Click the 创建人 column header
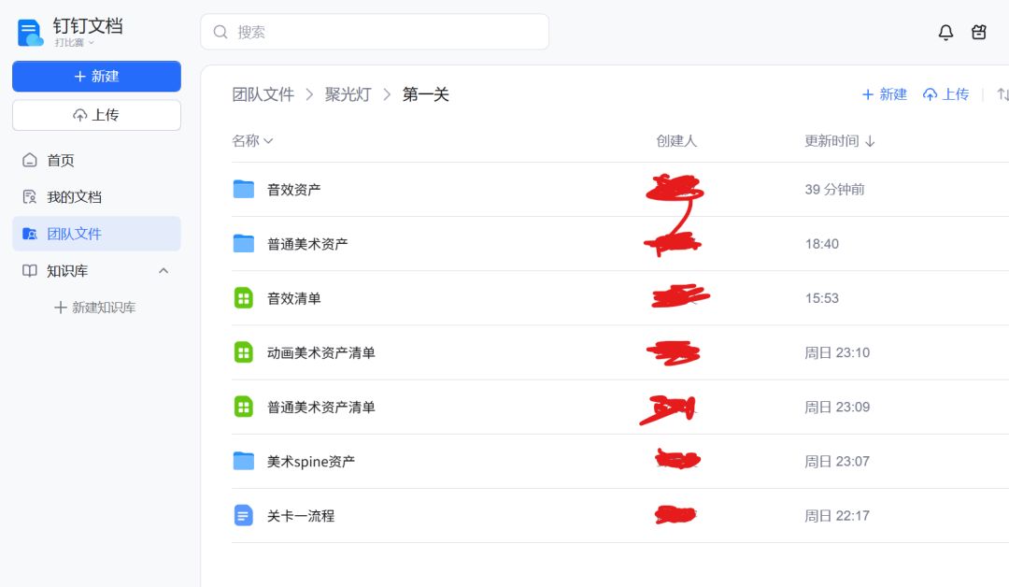The width and height of the screenshot is (1009, 587). [x=676, y=141]
